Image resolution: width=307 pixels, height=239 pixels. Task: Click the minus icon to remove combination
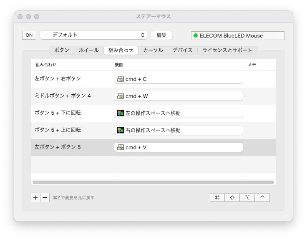[x=45, y=197]
